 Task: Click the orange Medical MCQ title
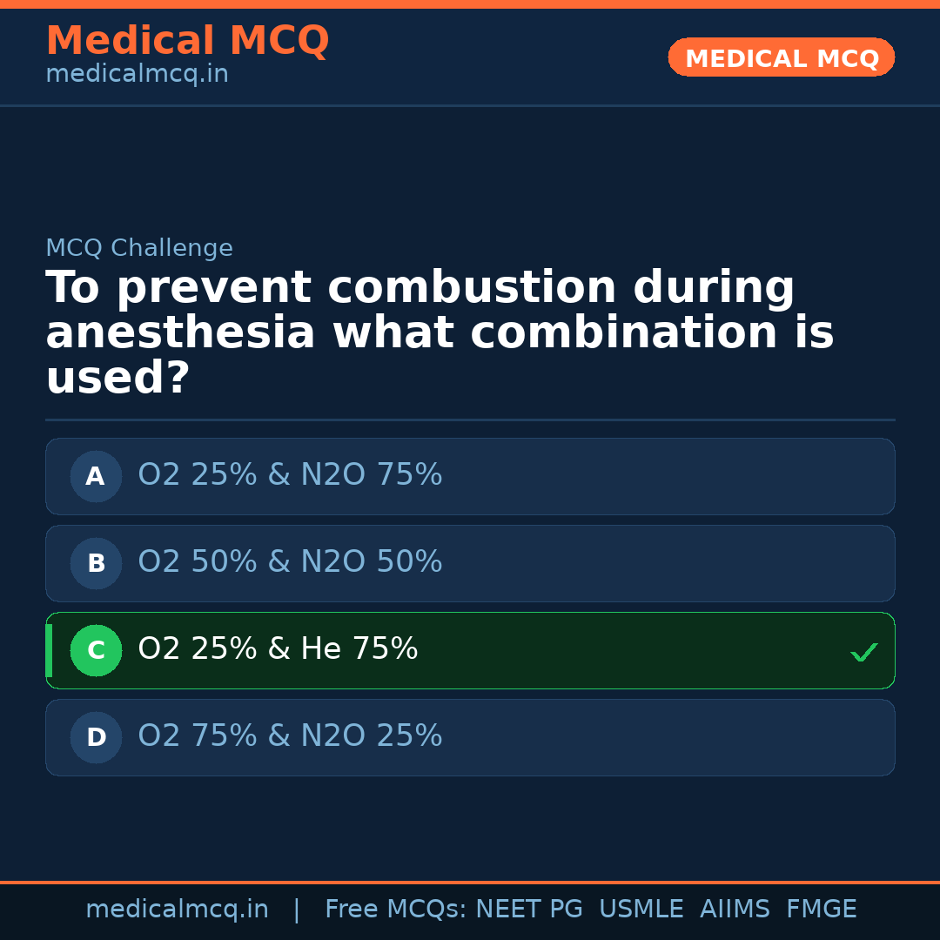tap(187, 41)
